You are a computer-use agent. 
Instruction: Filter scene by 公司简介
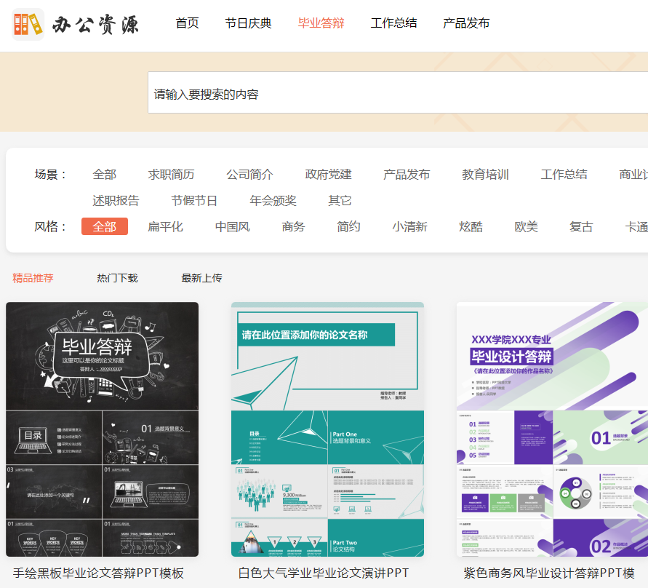pos(249,175)
